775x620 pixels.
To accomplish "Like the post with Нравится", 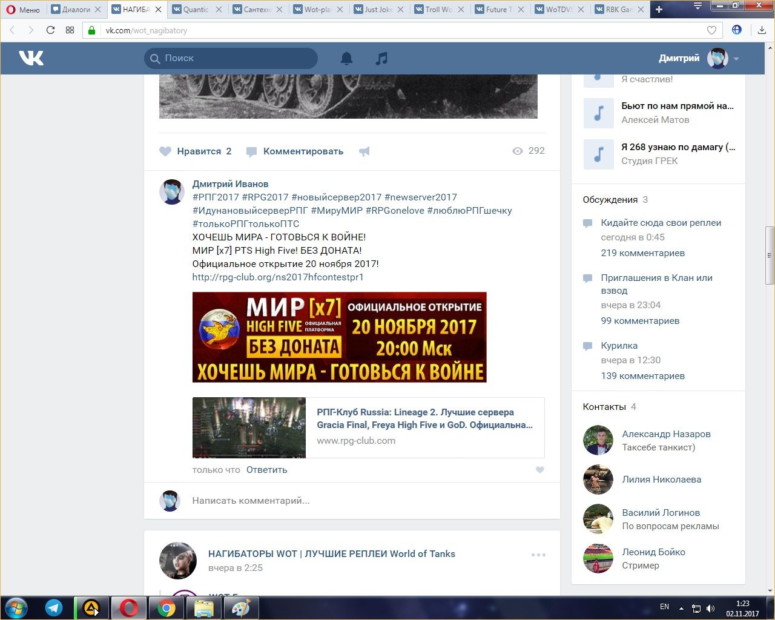I will [x=196, y=151].
